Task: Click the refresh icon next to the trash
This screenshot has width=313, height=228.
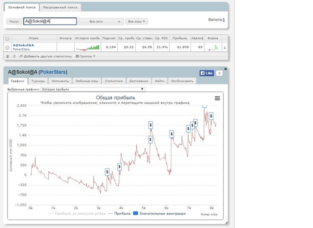Action: point(14,56)
